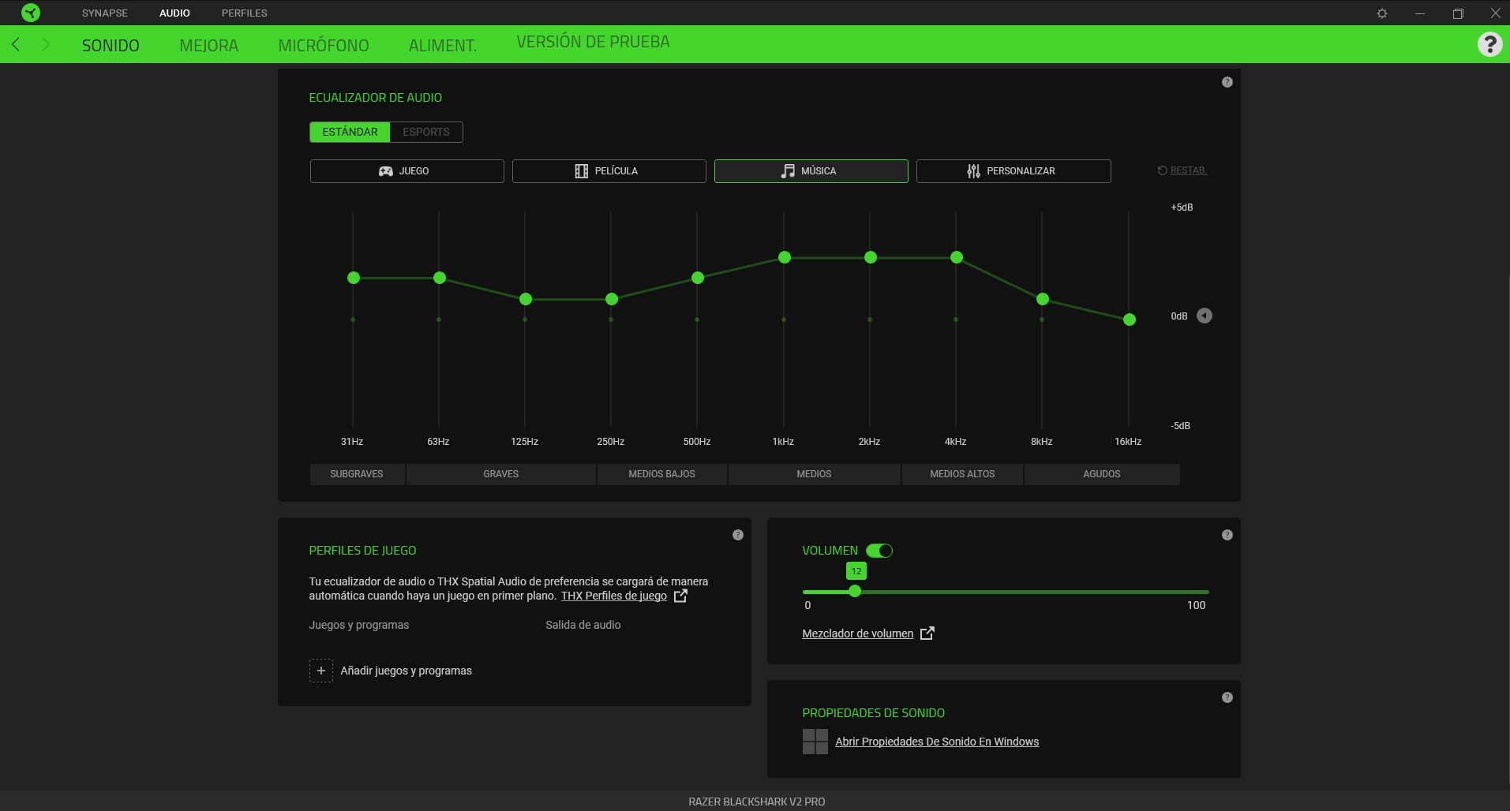
Task: Go forward with the right arrow
Action: (46, 44)
